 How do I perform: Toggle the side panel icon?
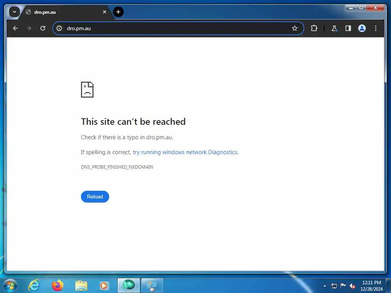(348, 28)
